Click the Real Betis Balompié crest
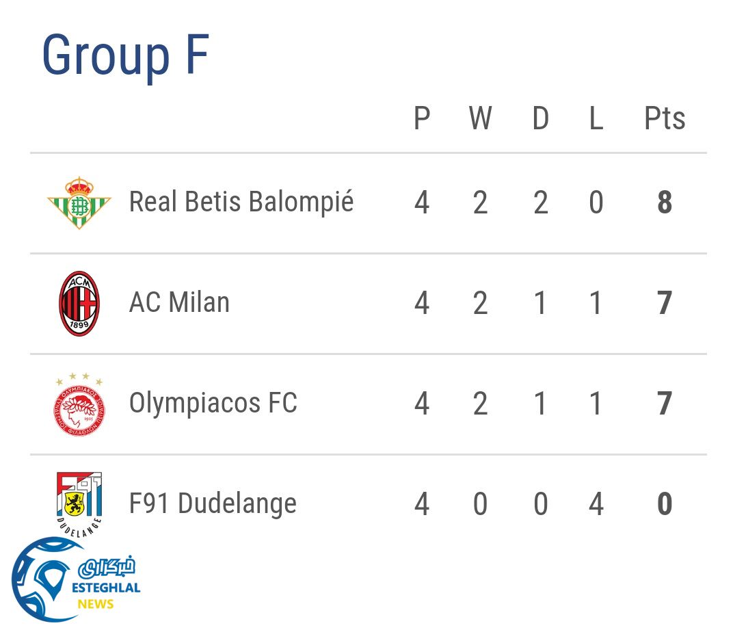The width and height of the screenshot is (733, 643). pos(79,202)
